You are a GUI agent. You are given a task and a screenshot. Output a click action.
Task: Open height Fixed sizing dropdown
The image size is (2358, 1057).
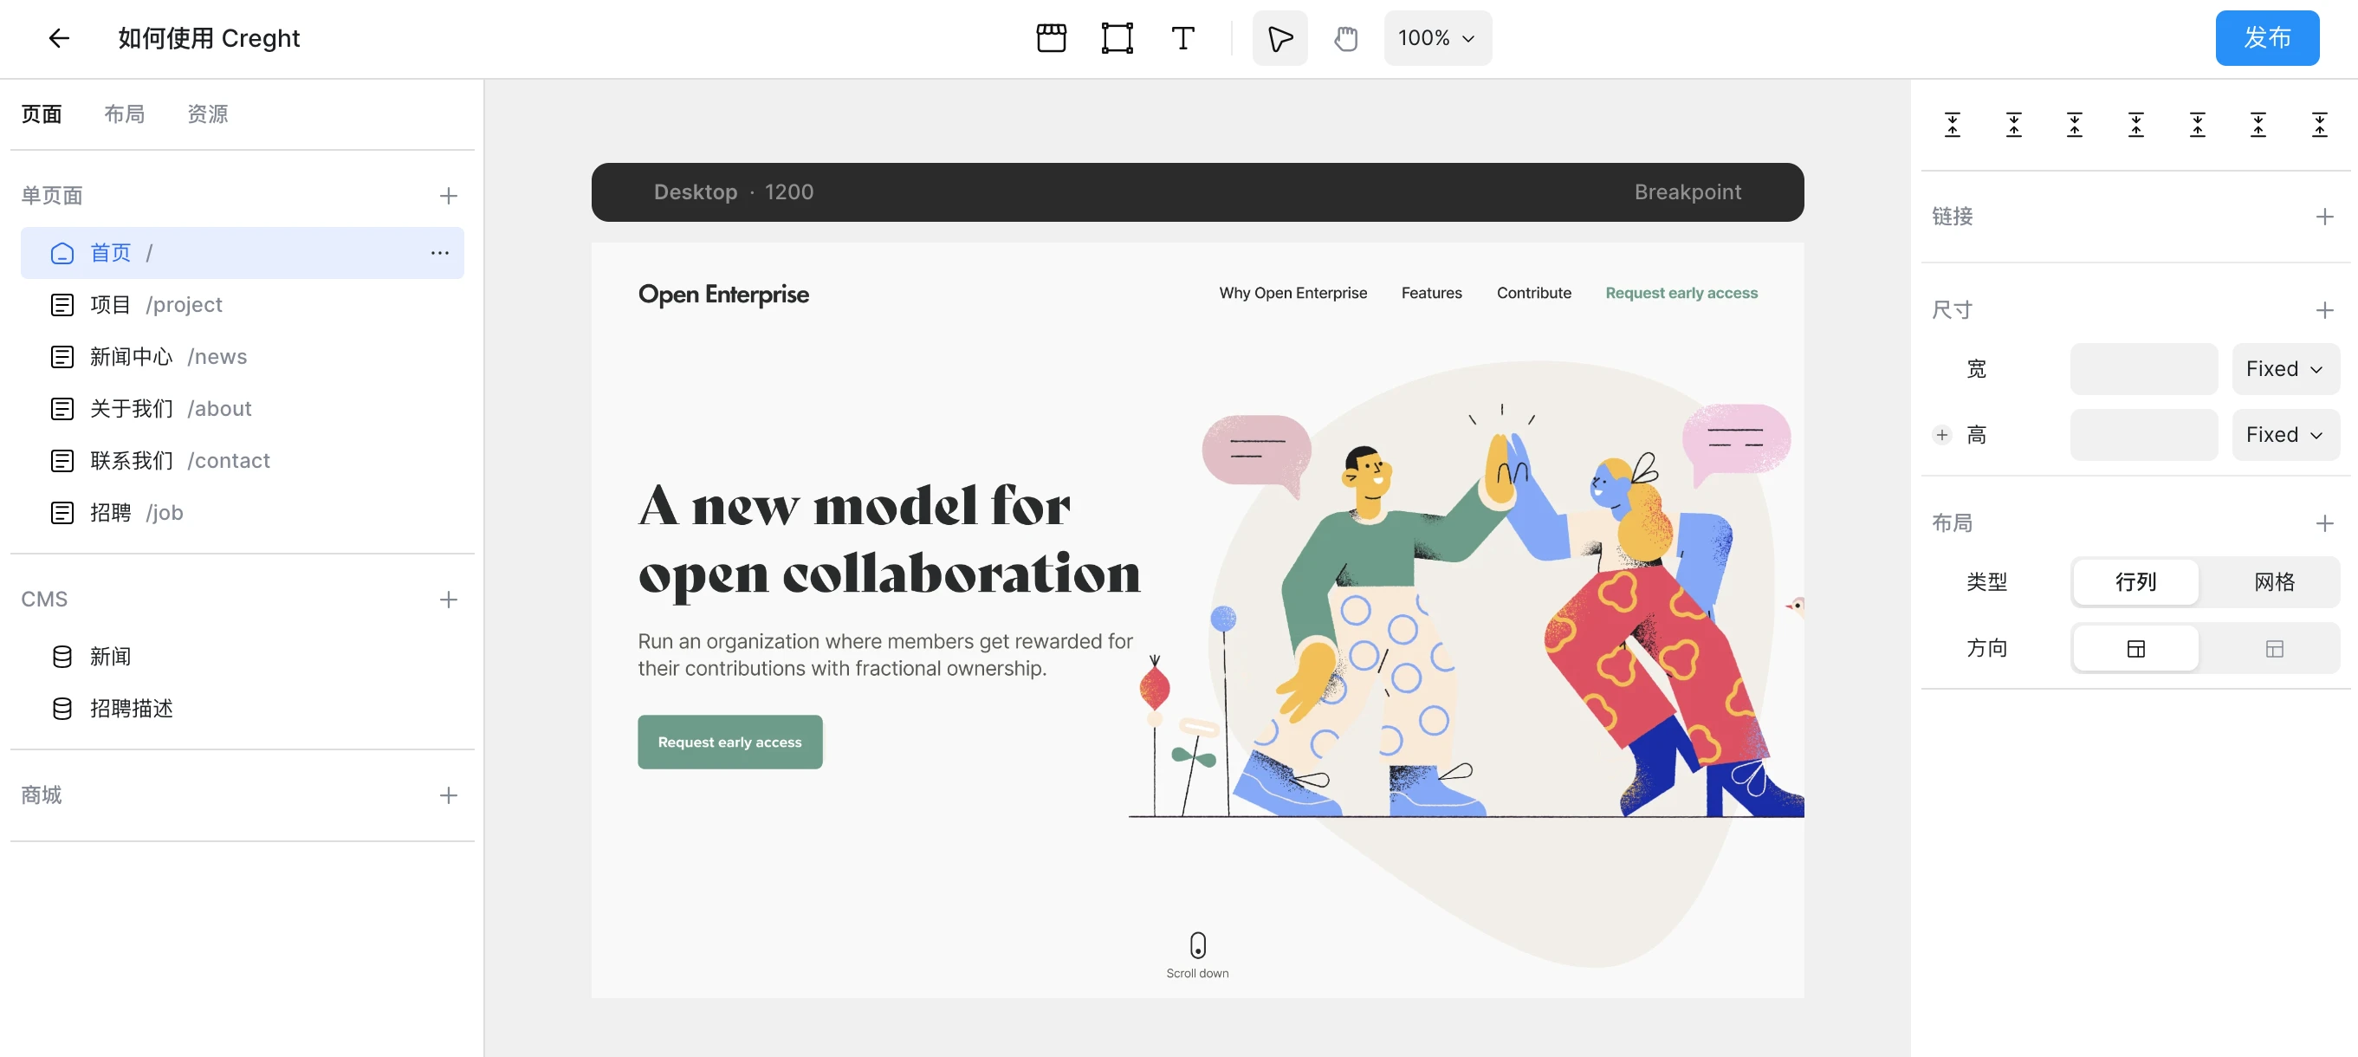tap(2284, 435)
